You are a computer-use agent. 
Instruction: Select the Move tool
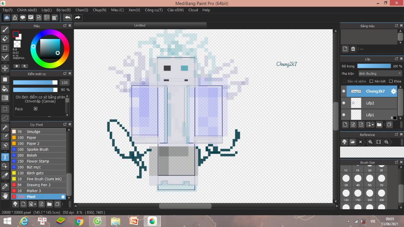point(5,68)
